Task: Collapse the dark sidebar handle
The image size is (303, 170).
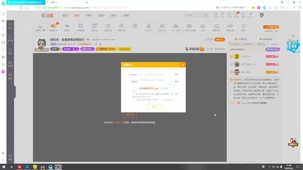Action: [x=14, y=92]
